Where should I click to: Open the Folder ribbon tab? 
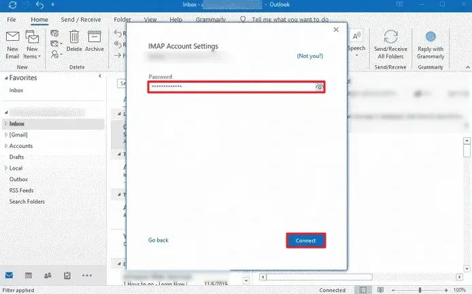click(122, 20)
